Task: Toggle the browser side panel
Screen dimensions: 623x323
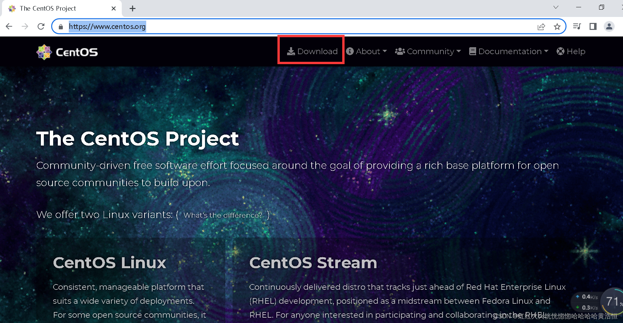Action: pos(593,26)
